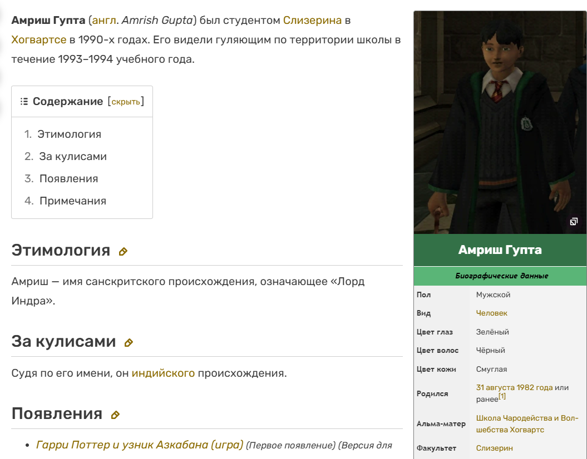Click the Факультет label

pyautogui.click(x=436, y=448)
